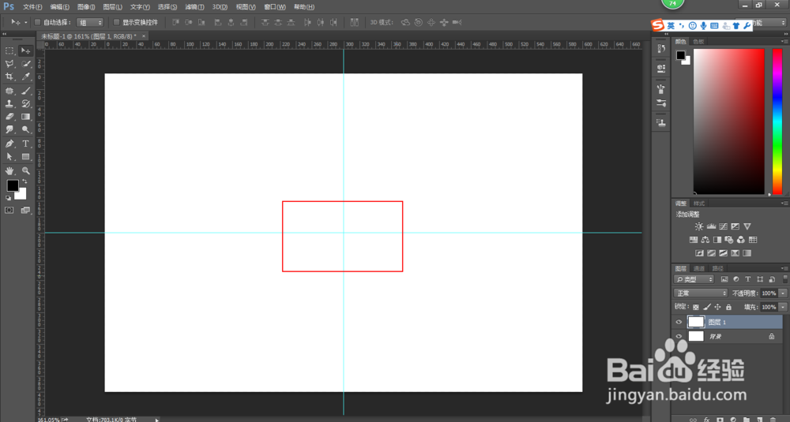This screenshot has height=422, width=790.
Task: Select the Quick Selection tool
Action: 26,64
